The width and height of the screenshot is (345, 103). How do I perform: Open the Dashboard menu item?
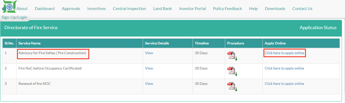click(45, 9)
